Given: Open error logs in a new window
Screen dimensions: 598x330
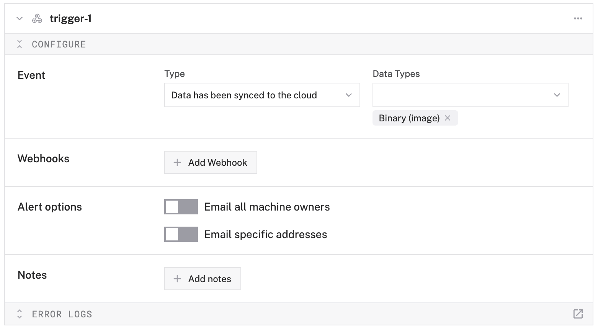Looking at the screenshot, I should (x=577, y=314).
